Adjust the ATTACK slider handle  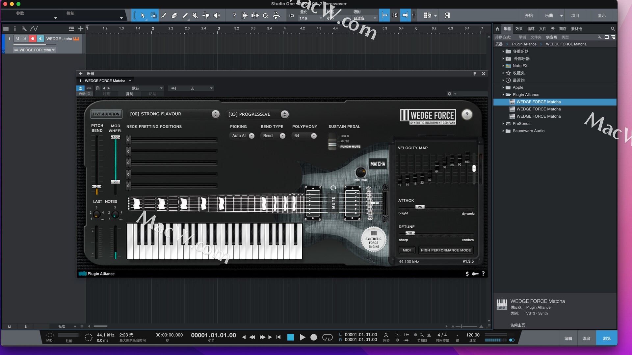click(420, 207)
